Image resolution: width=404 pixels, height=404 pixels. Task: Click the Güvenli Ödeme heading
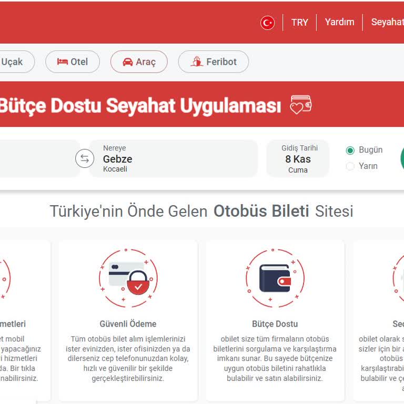[x=128, y=324]
